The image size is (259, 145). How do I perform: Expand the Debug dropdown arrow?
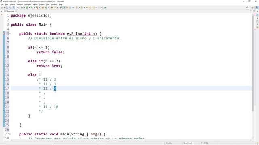(x=24, y=8)
